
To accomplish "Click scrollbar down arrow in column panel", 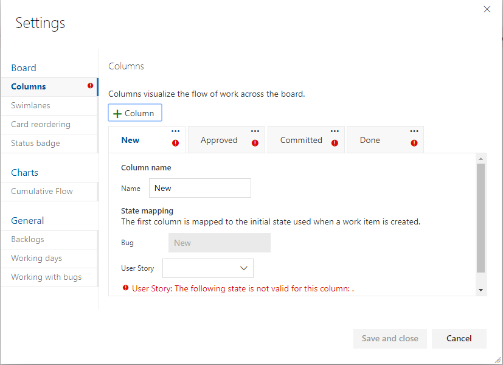I will tap(480, 290).
